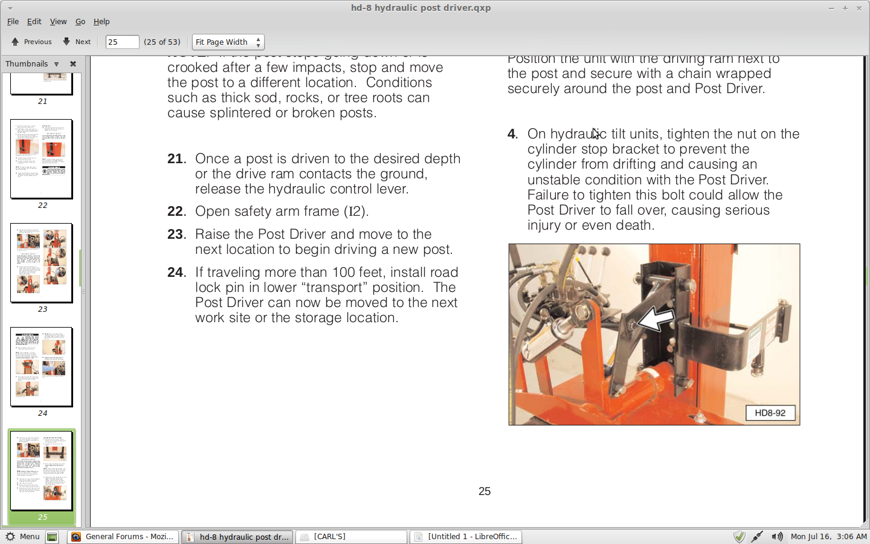Screen dimensions: 870x544
Task: Open the File menu
Action: point(13,21)
